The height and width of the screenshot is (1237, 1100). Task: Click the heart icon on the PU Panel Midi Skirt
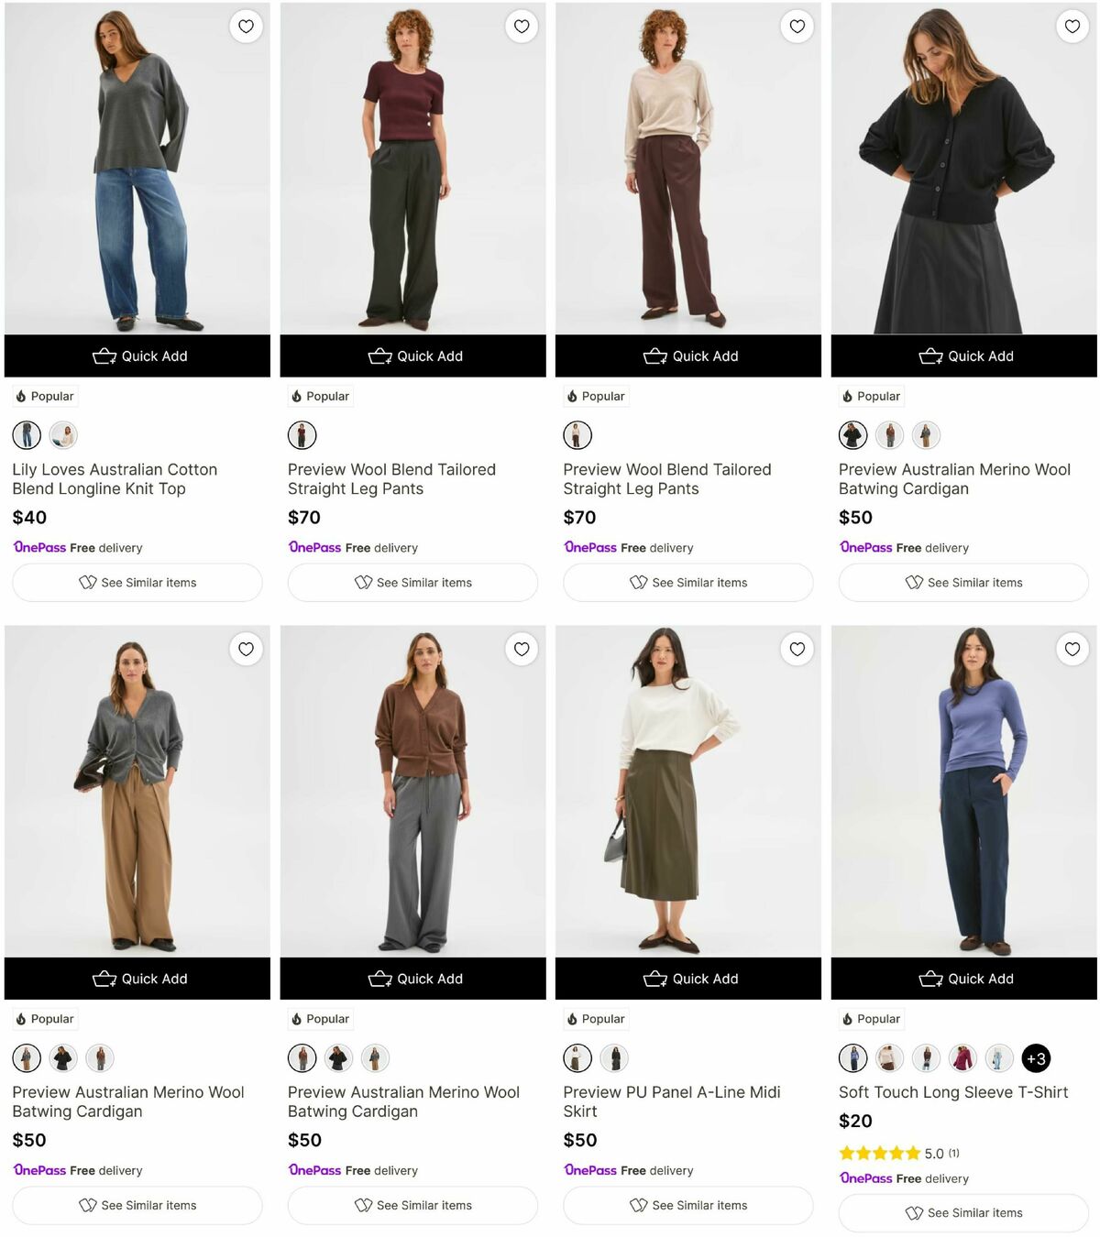797,649
